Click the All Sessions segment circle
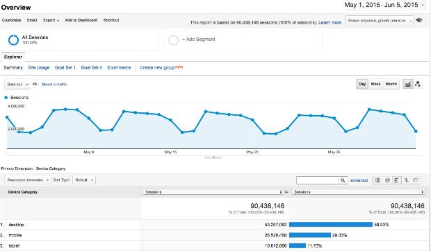This screenshot has width=431, height=251. point(13,40)
